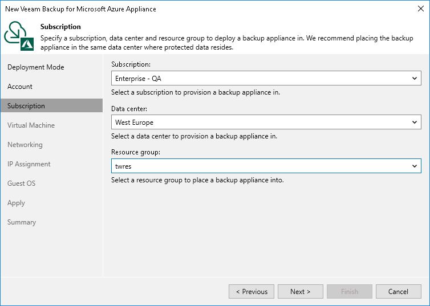Viewport: 430px width, 306px height.
Task: Click the twres resource group field
Action: pyautogui.click(x=259, y=166)
